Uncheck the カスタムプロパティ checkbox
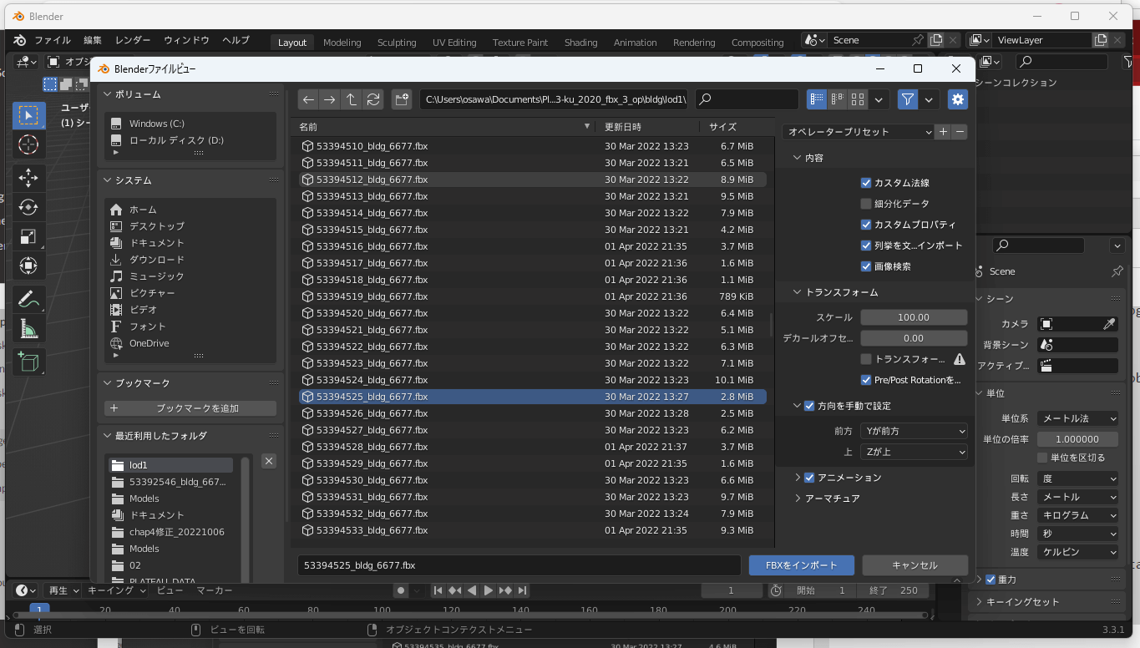Viewport: 1140px width, 648px height. click(x=866, y=225)
